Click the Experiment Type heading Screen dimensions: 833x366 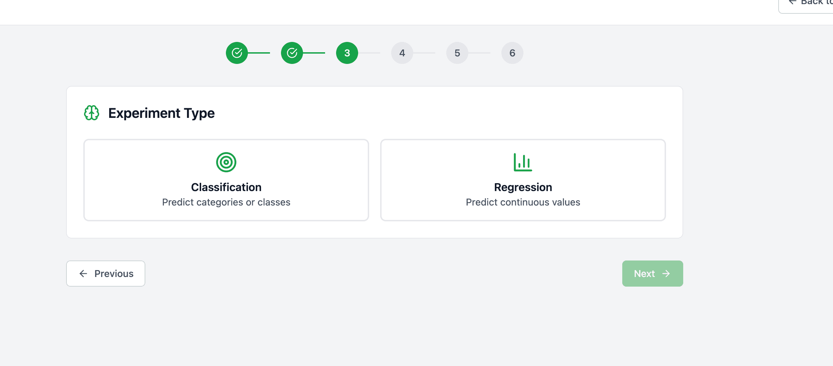pyautogui.click(x=161, y=113)
